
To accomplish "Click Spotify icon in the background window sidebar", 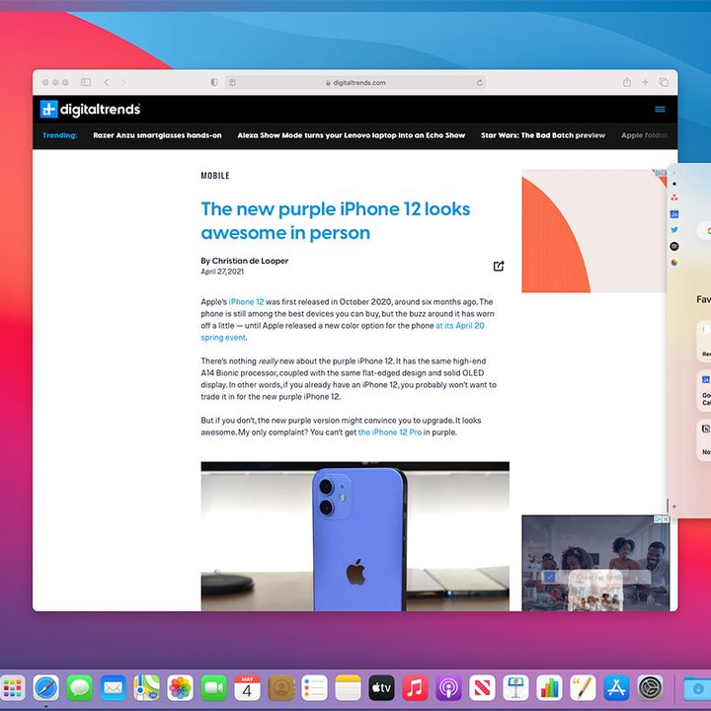I will 674,246.
